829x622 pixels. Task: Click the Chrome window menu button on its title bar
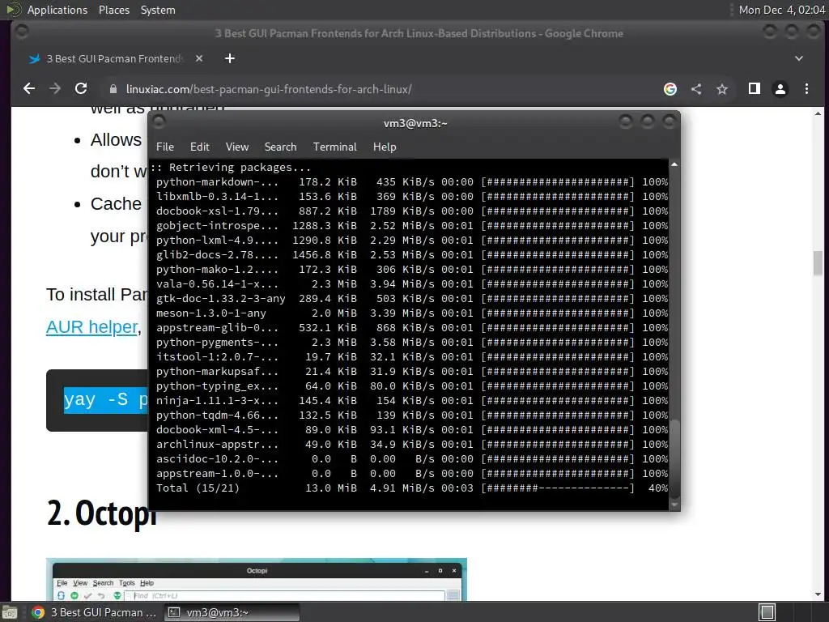(22, 32)
